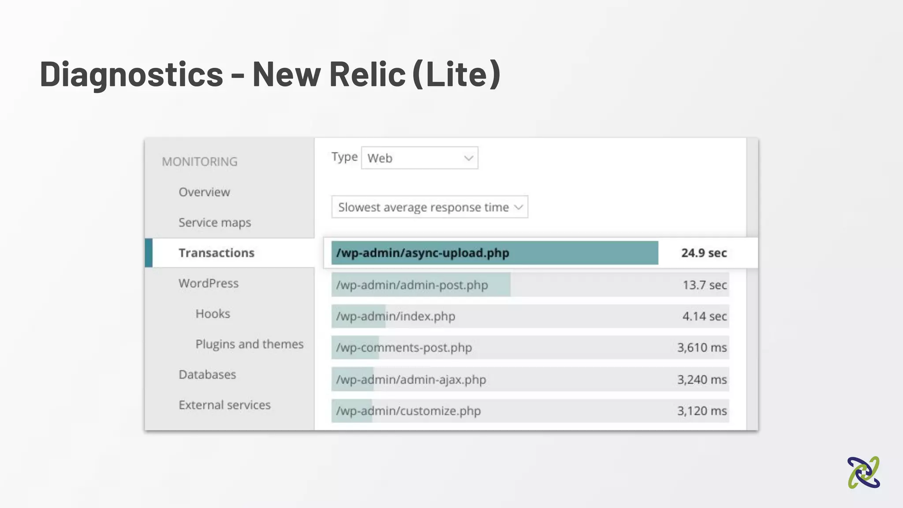Open the Overview monitoring page
Viewport: 903px width, 508px height.
204,192
